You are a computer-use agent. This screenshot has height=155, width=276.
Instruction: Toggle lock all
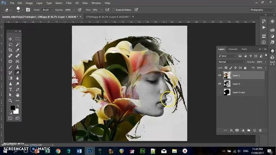click(245, 68)
